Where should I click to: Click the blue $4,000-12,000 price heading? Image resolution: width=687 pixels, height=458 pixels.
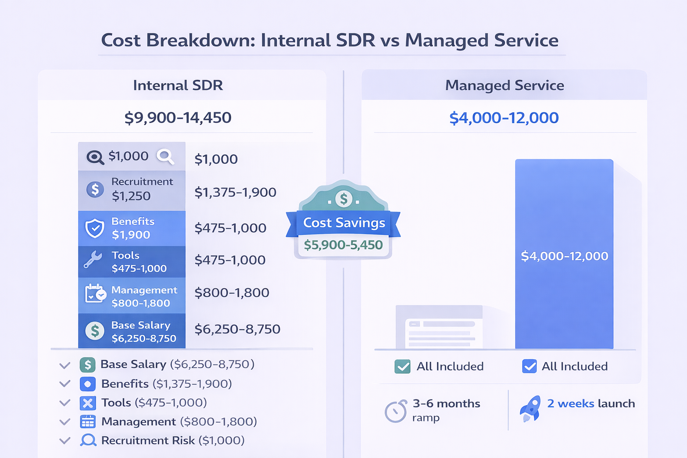pyautogui.click(x=504, y=118)
